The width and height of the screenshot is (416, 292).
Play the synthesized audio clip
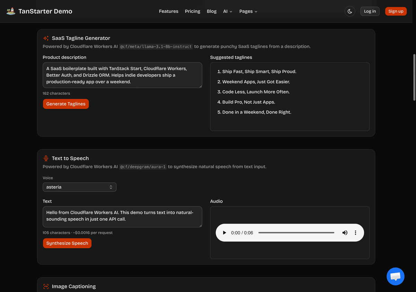(x=224, y=233)
